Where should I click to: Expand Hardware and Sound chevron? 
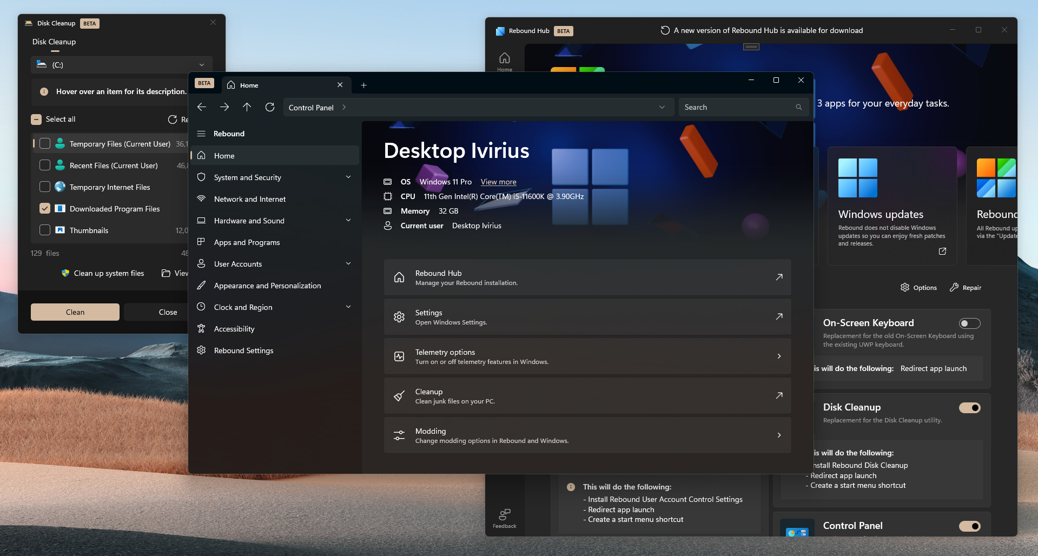pos(348,220)
